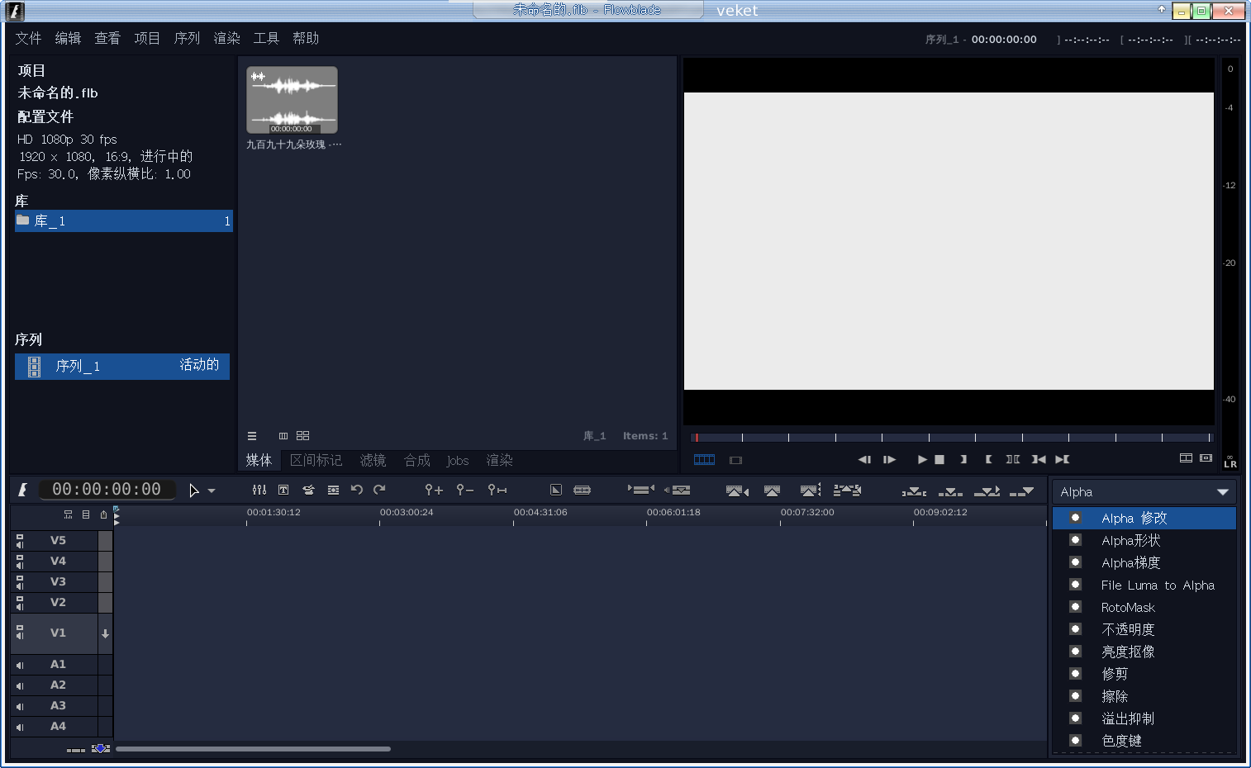The width and height of the screenshot is (1251, 768).
Task: Fit timeline zoom to sequence length
Action: (x=497, y=490)
